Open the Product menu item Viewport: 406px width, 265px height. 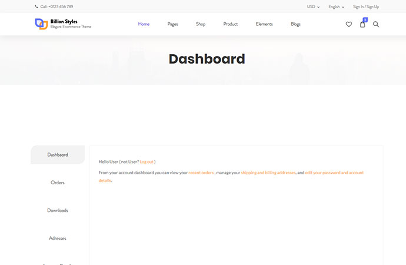[231, 24]
